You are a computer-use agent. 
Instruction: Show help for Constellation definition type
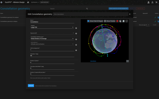(x=76, y=39)
